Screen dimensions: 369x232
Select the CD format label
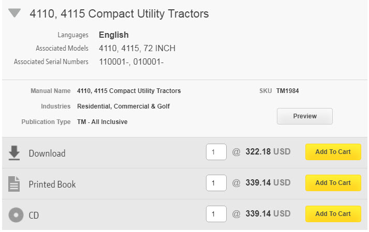click(x=34, y=215)
